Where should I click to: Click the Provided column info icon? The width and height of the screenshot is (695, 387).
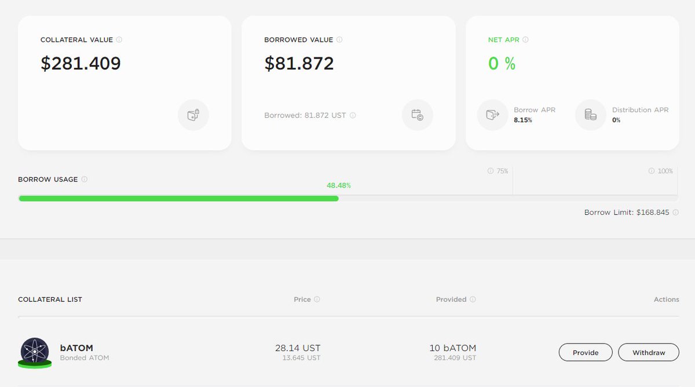coord(473,300)
